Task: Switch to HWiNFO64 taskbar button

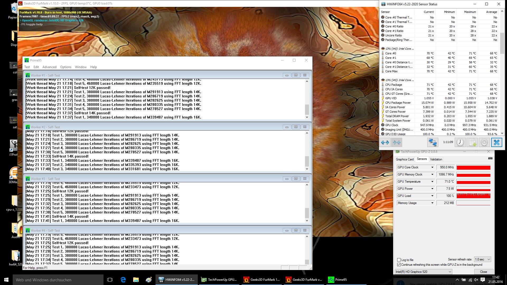Action: (177, 280)
